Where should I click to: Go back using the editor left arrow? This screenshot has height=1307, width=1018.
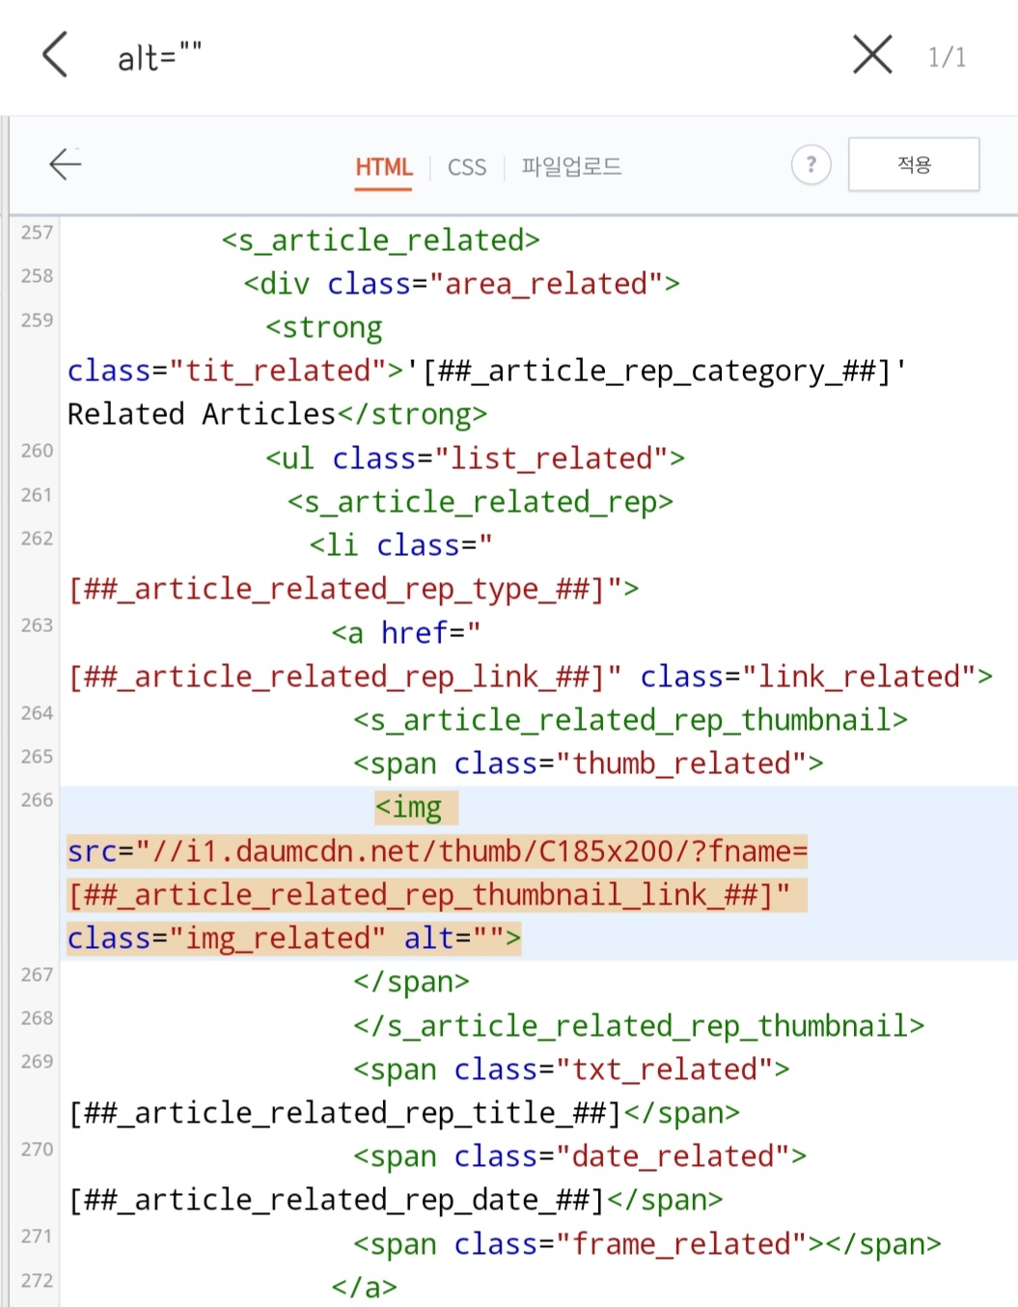pyautogui.click(x=66, y=164)
